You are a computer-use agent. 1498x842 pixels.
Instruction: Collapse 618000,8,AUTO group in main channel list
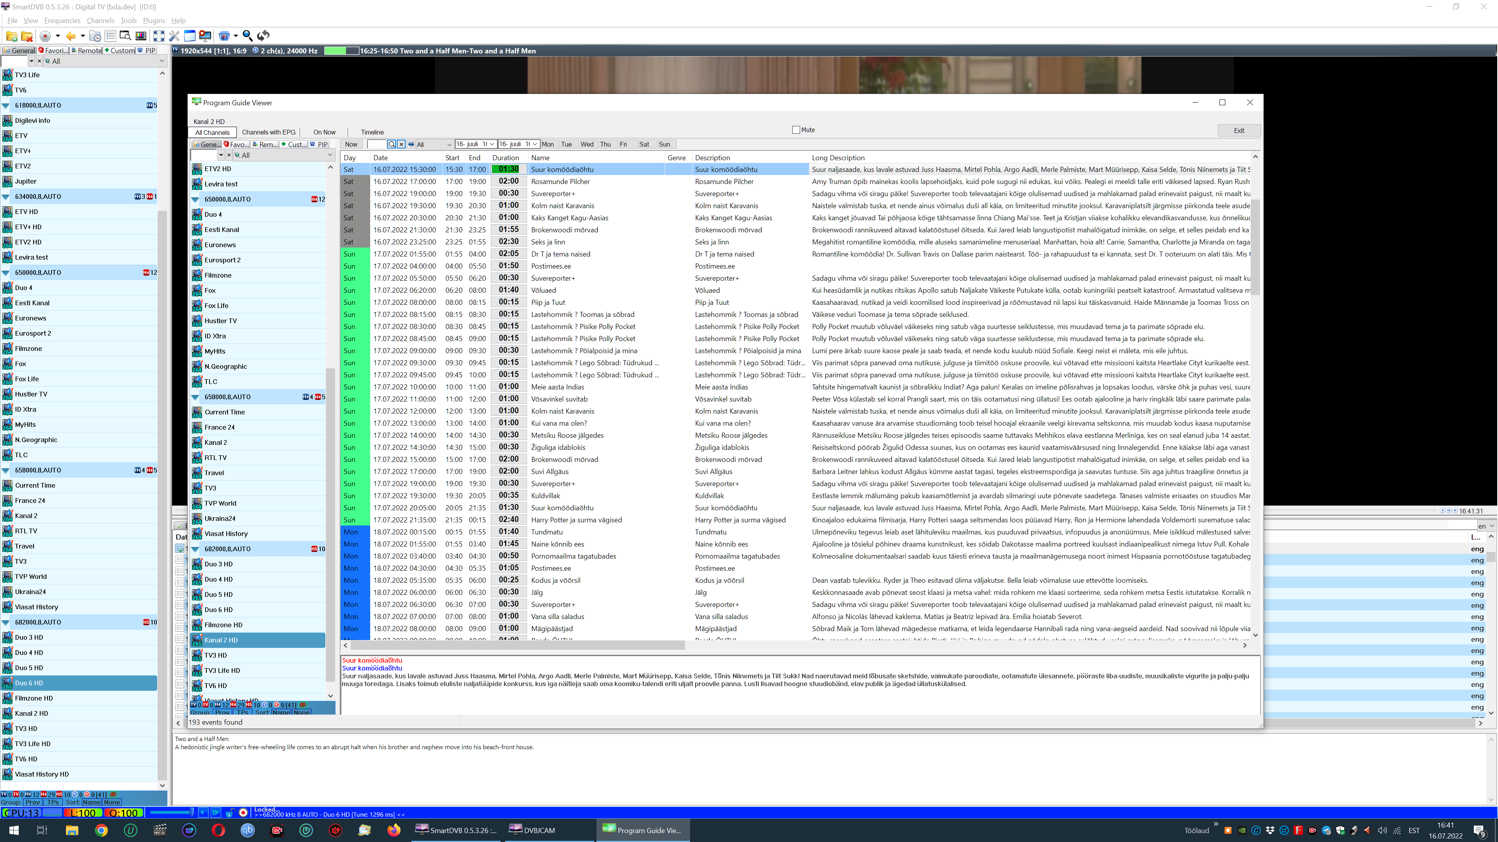[x=6, y=106]
